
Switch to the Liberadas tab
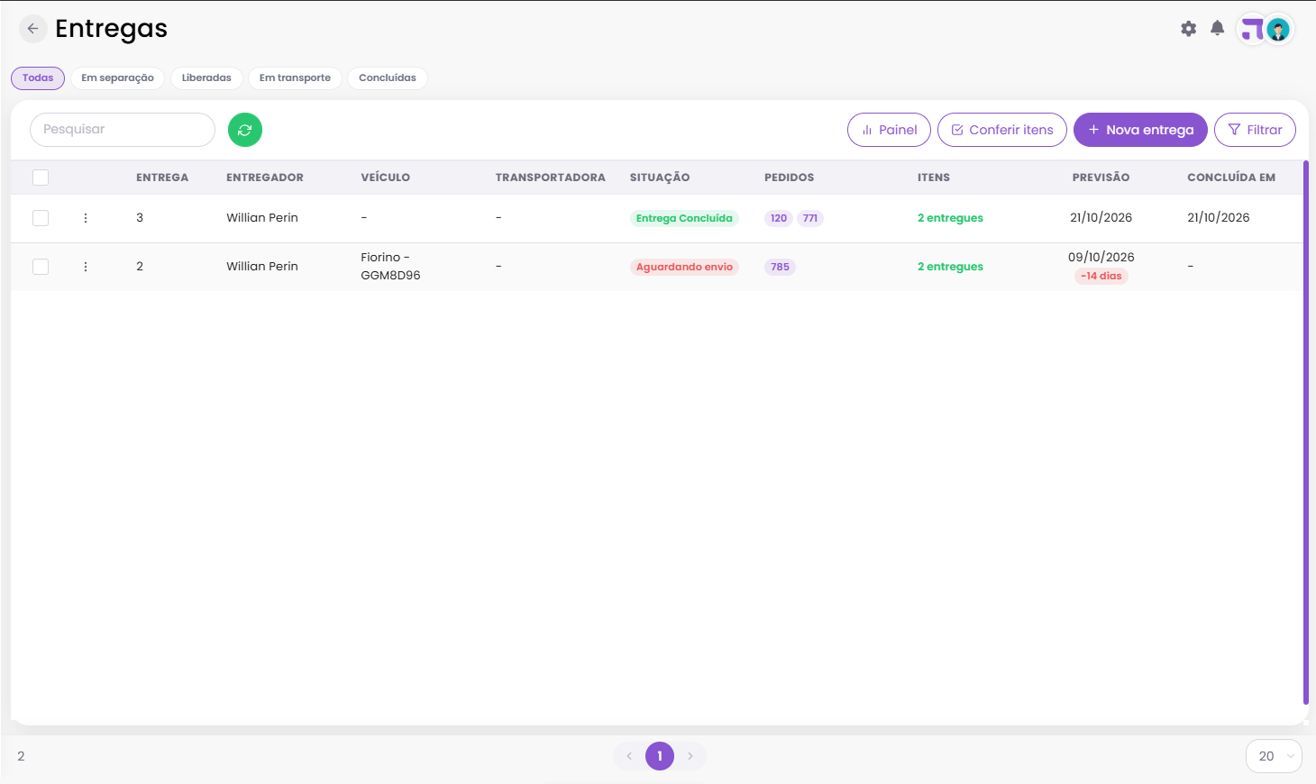click(206, 78)
